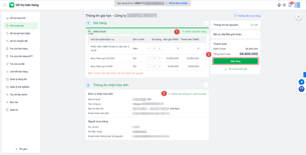The height and width of the screenshot is (155, 306).
Task: Open the phone icon with New badge
Action: tap(290, 5)
